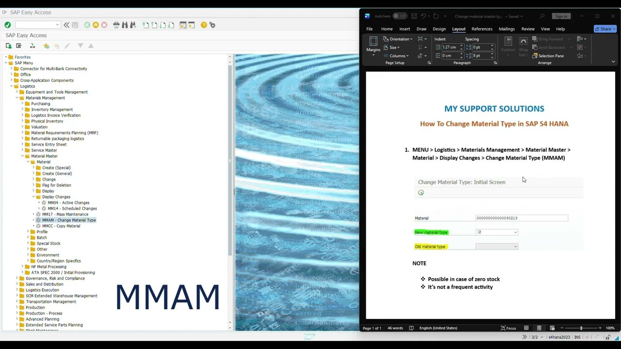
Task: Open the File tab in Word
Action: click(370, 29)
